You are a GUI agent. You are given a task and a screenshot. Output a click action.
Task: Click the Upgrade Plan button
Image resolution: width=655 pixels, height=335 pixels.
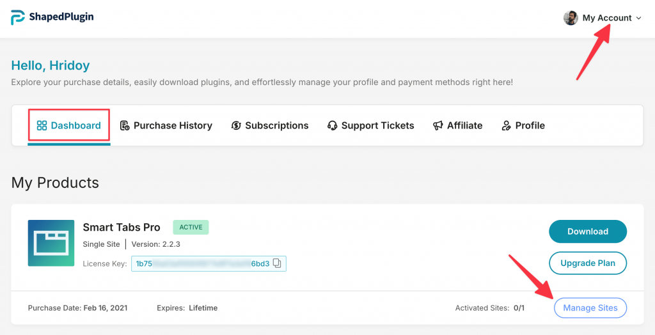coord(588,263)
